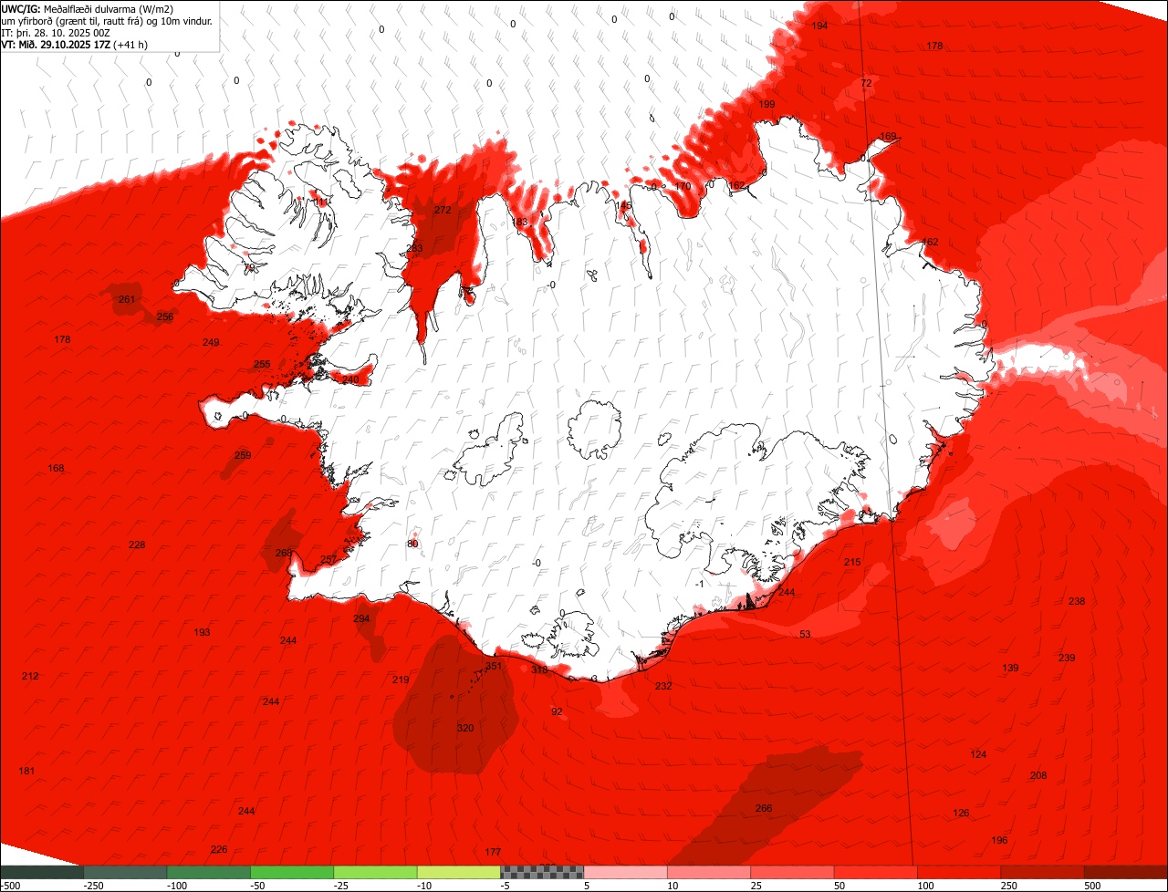Click the light red swatch between 25 and 50

click(792, 872)
